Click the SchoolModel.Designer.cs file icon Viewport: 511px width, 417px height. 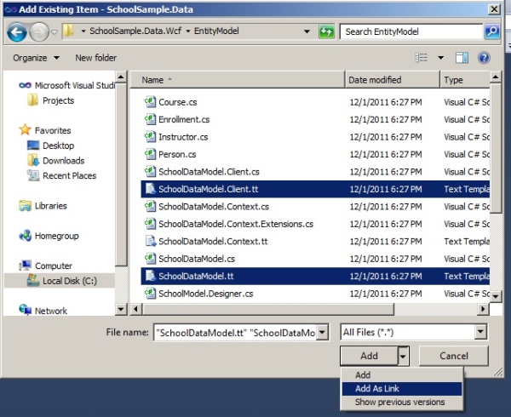(150, 294)
